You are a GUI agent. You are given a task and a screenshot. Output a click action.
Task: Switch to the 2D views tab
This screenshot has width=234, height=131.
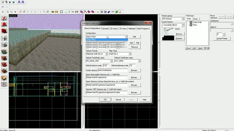pyautogui.click(x=114, y=28)
